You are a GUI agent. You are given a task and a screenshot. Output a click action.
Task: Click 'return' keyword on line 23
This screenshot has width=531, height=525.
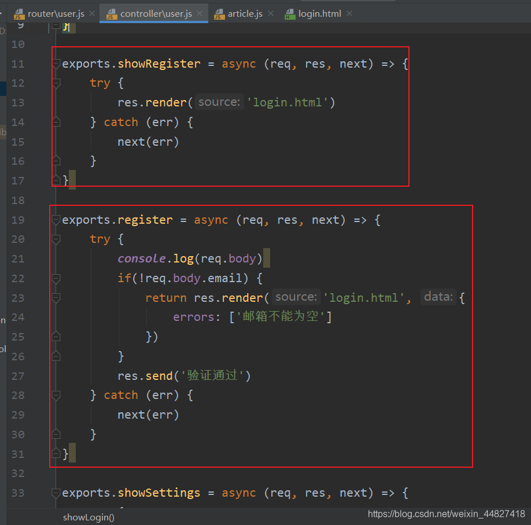(x=165, y=298)
